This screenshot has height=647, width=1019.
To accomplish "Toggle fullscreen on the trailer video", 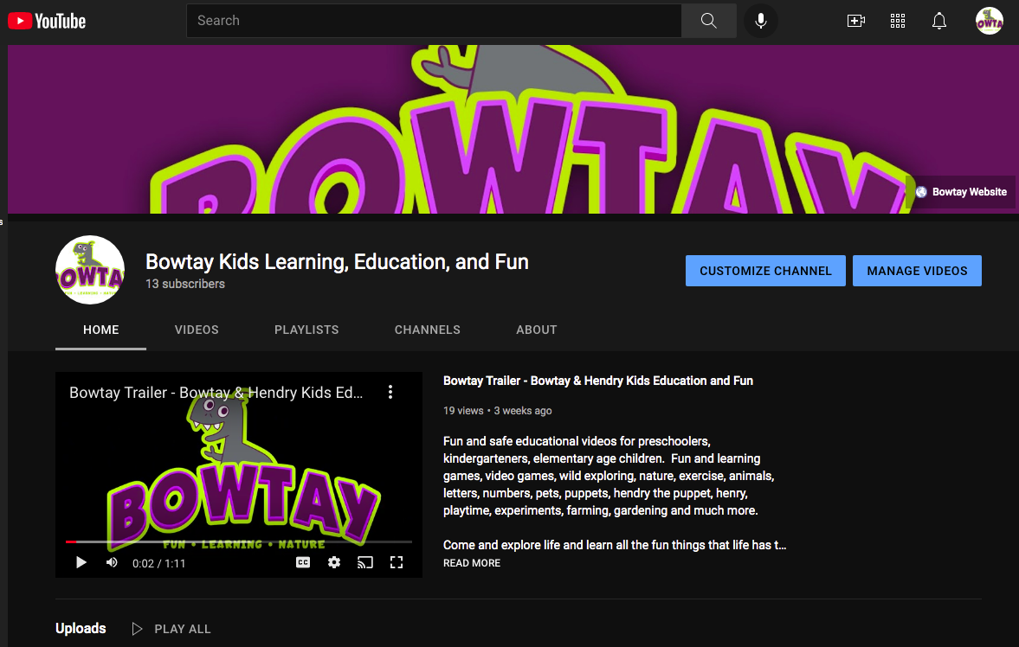I will 397,562.
